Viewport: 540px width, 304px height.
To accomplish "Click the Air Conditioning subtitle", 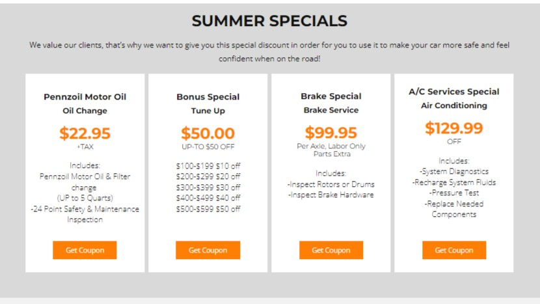I will (453, 105).
